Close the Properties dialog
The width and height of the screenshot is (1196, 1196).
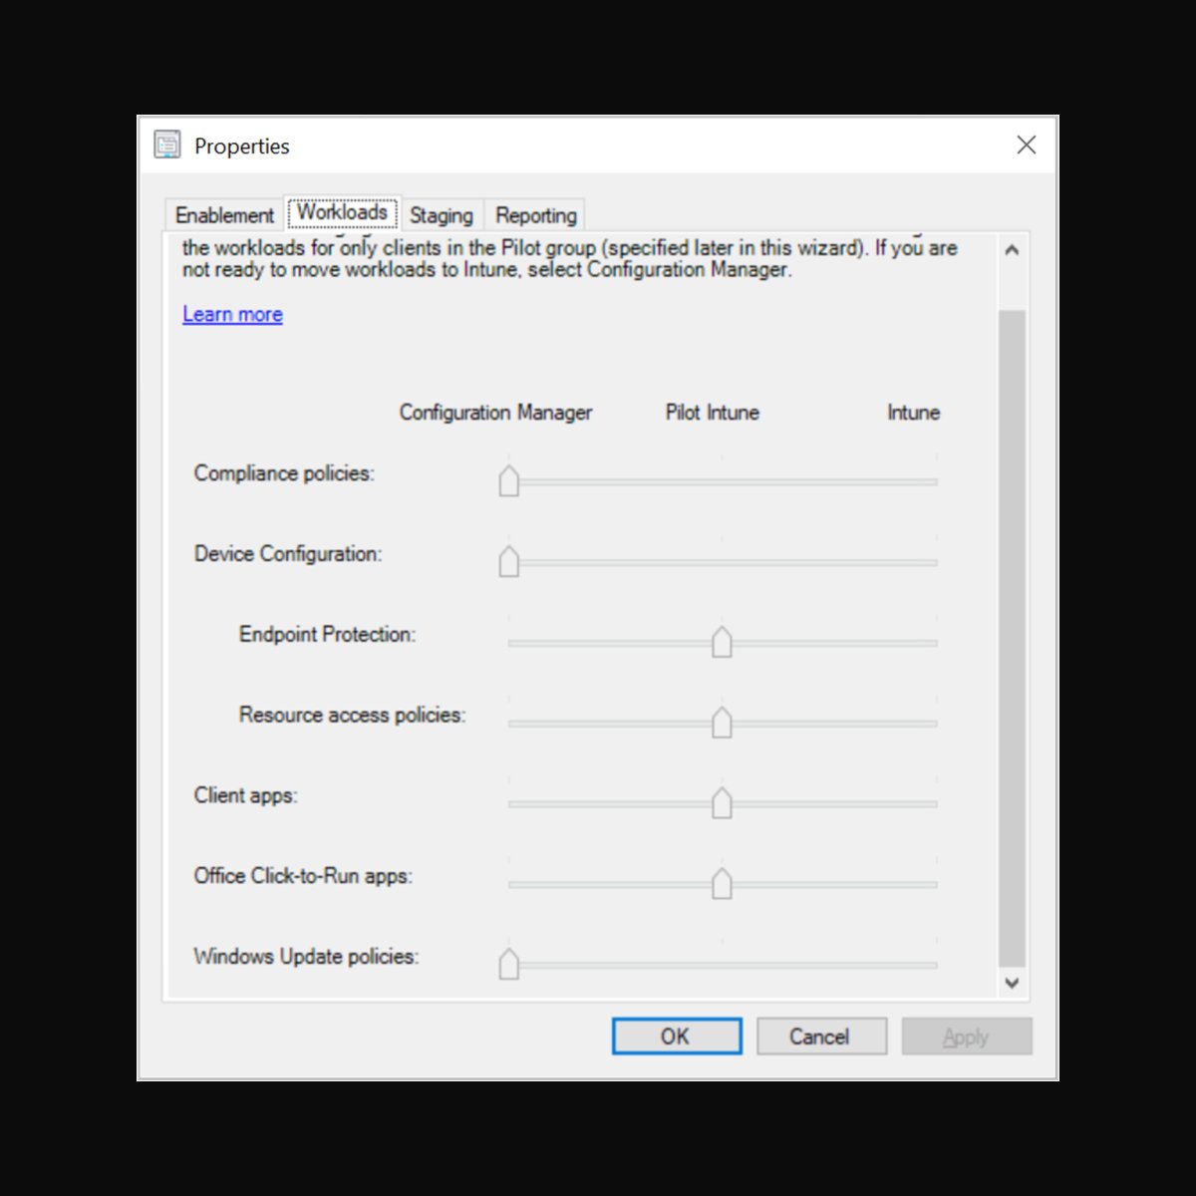pos(1026,145)
